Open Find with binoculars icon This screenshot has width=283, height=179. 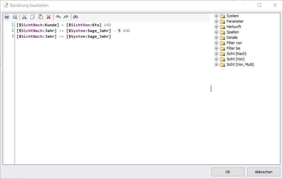click(x=75, y=17)
